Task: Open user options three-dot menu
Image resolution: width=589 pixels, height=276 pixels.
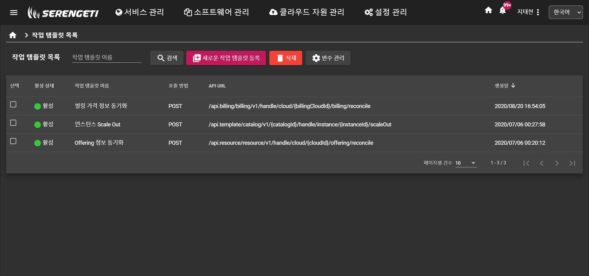Action: 538,12
